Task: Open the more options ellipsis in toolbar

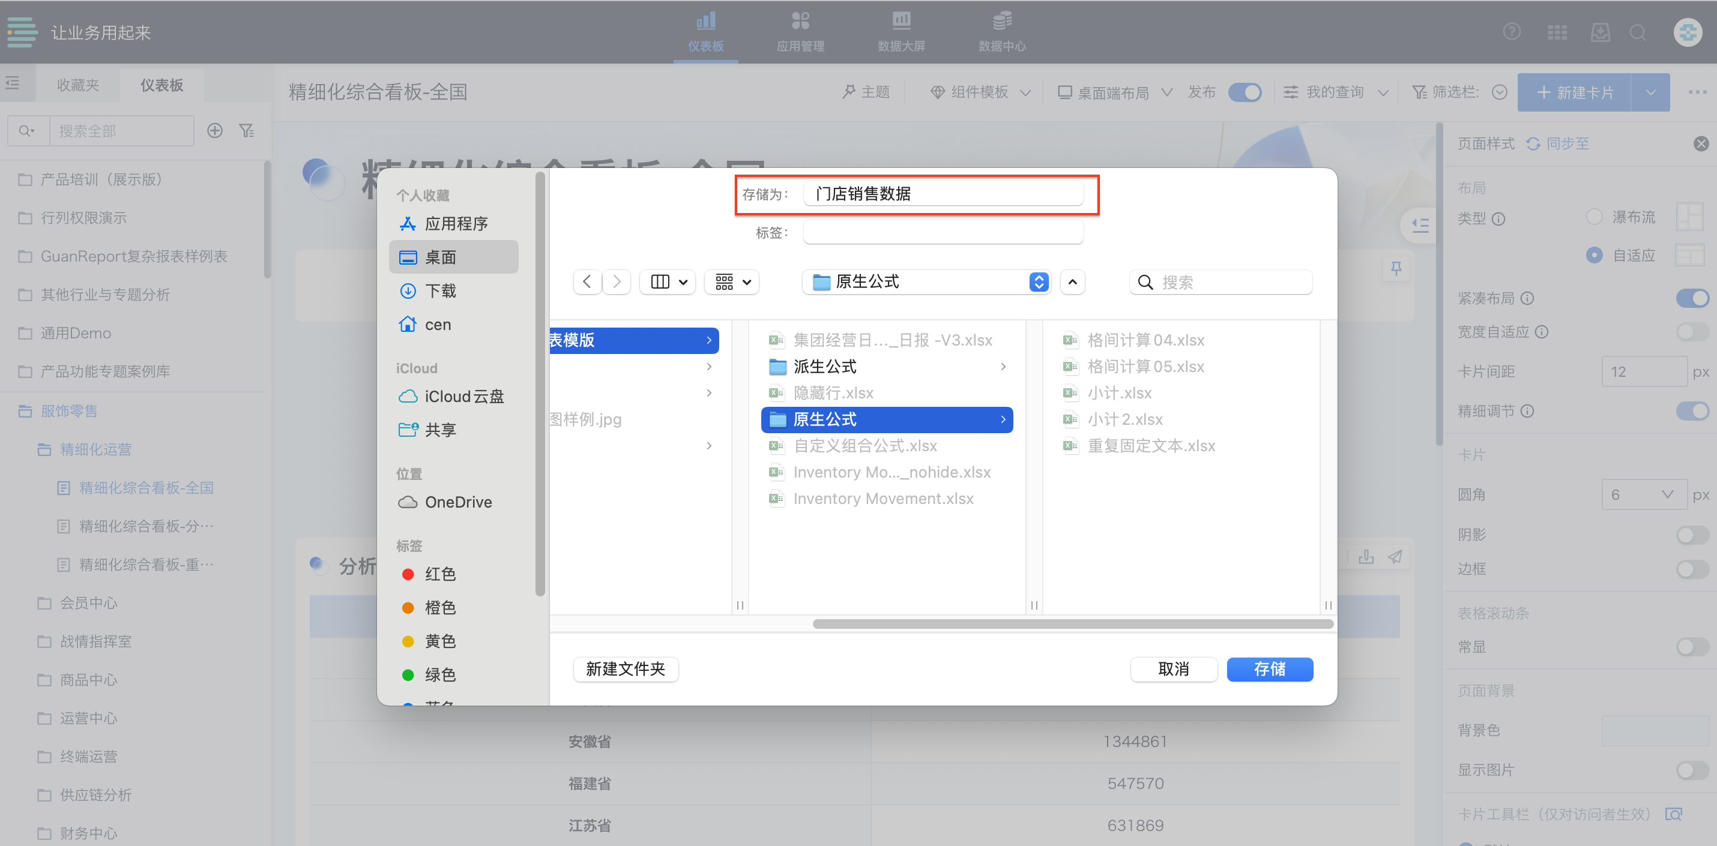Action: coord(1697,92)
